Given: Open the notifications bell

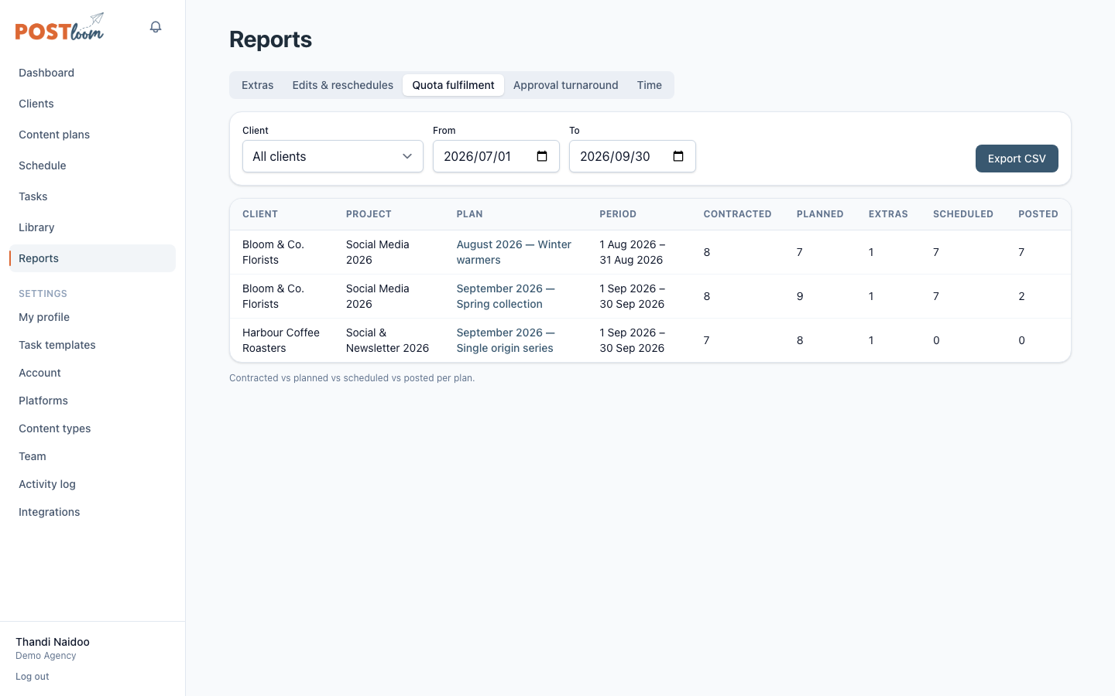Looking at the screenshot, I should 156,27.
